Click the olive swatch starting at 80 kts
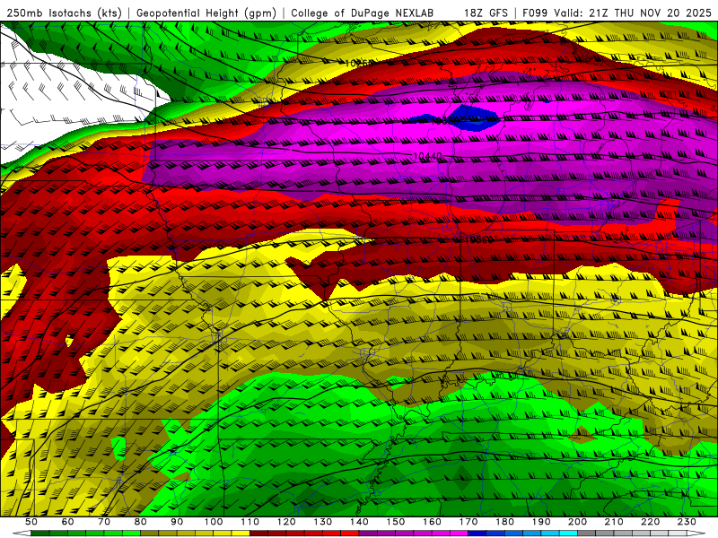Image resolution: width=718 pixels, height=538 pixels. point(149,534)
